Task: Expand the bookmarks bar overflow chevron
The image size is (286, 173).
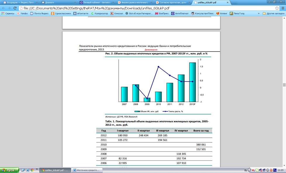Action: point(259,13)
